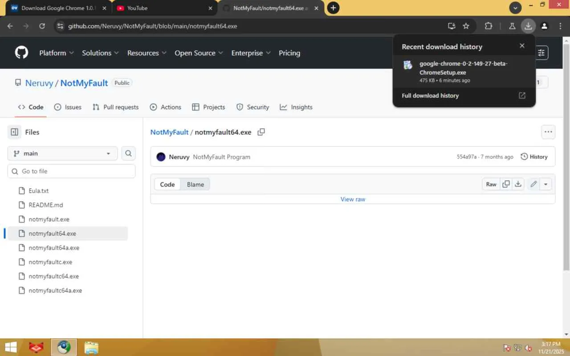Screen dimensions: 570x356
Task: Expand the Platform menu
Action: click(x=56, y=53)
